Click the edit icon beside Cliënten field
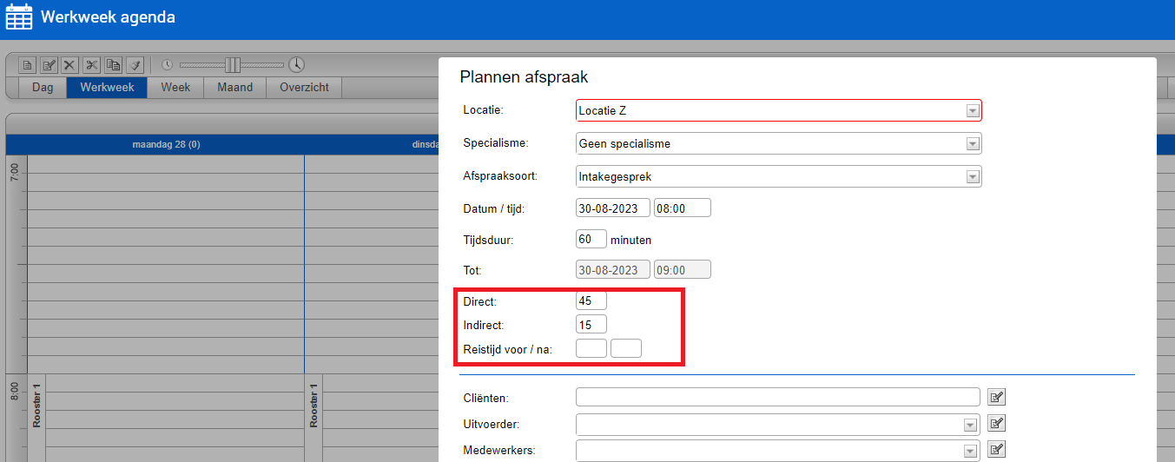1175x462 pixels. [x=997, y=398]
